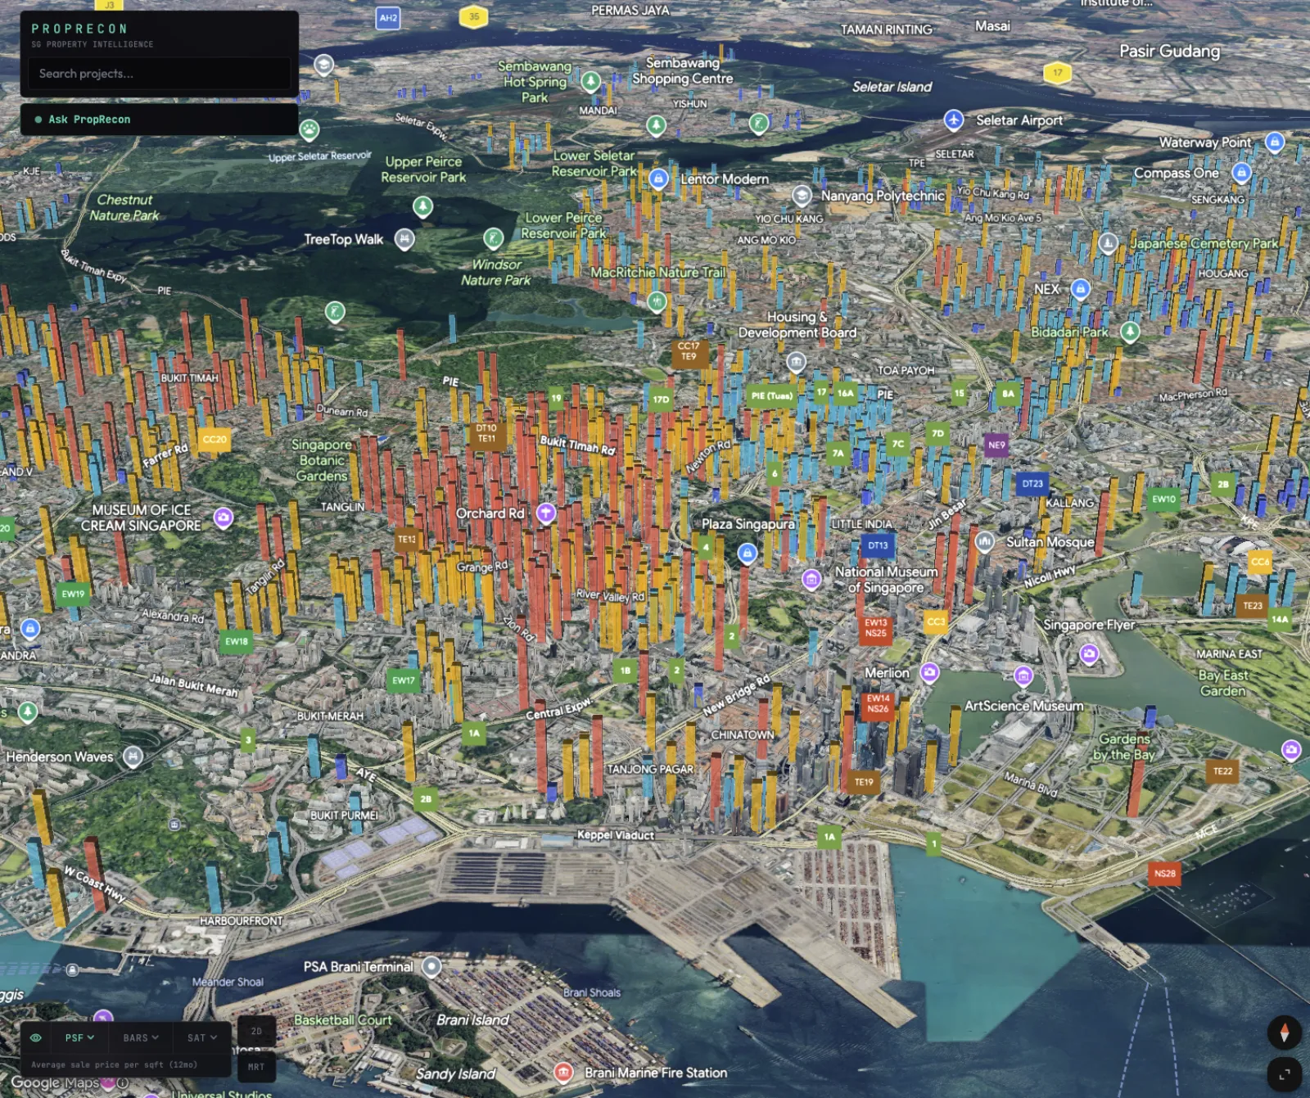
Task: Select the EW18 MRT station badge
Action: point(236,642)
